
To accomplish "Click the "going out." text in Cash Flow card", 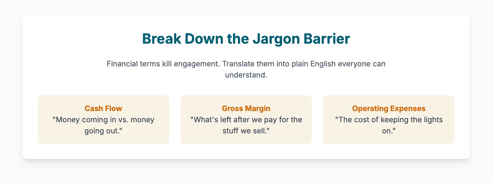I will pos(103,131).
